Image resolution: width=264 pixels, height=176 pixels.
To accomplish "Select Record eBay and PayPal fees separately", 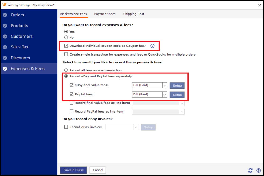I will tap(66, 76).
